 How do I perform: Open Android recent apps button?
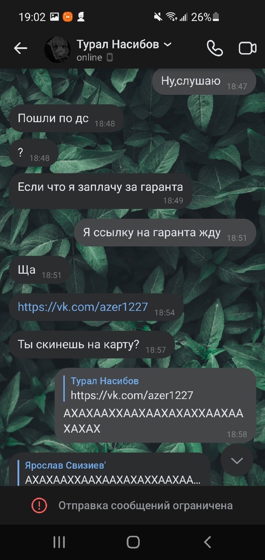click(59, 542)
